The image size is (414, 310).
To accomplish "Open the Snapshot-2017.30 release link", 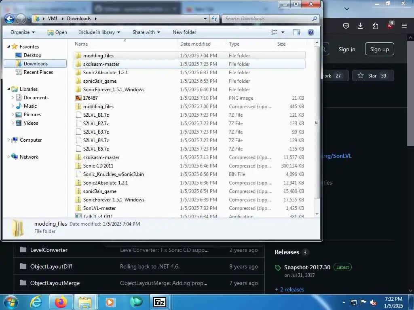I will [307, 267].
